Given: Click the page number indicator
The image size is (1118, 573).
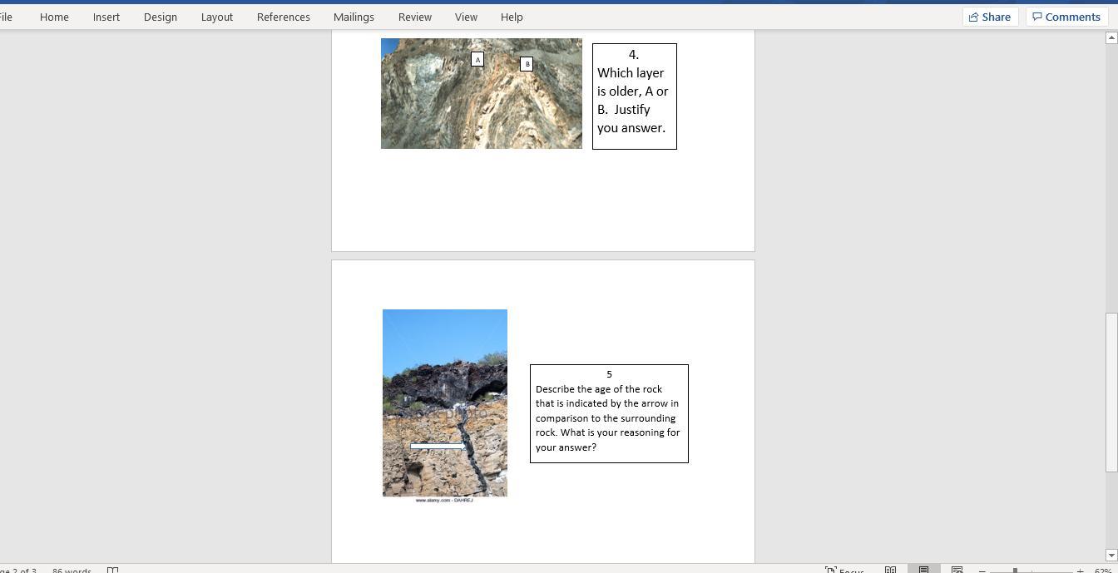Looking at the screenshot, I should (17, 571).
